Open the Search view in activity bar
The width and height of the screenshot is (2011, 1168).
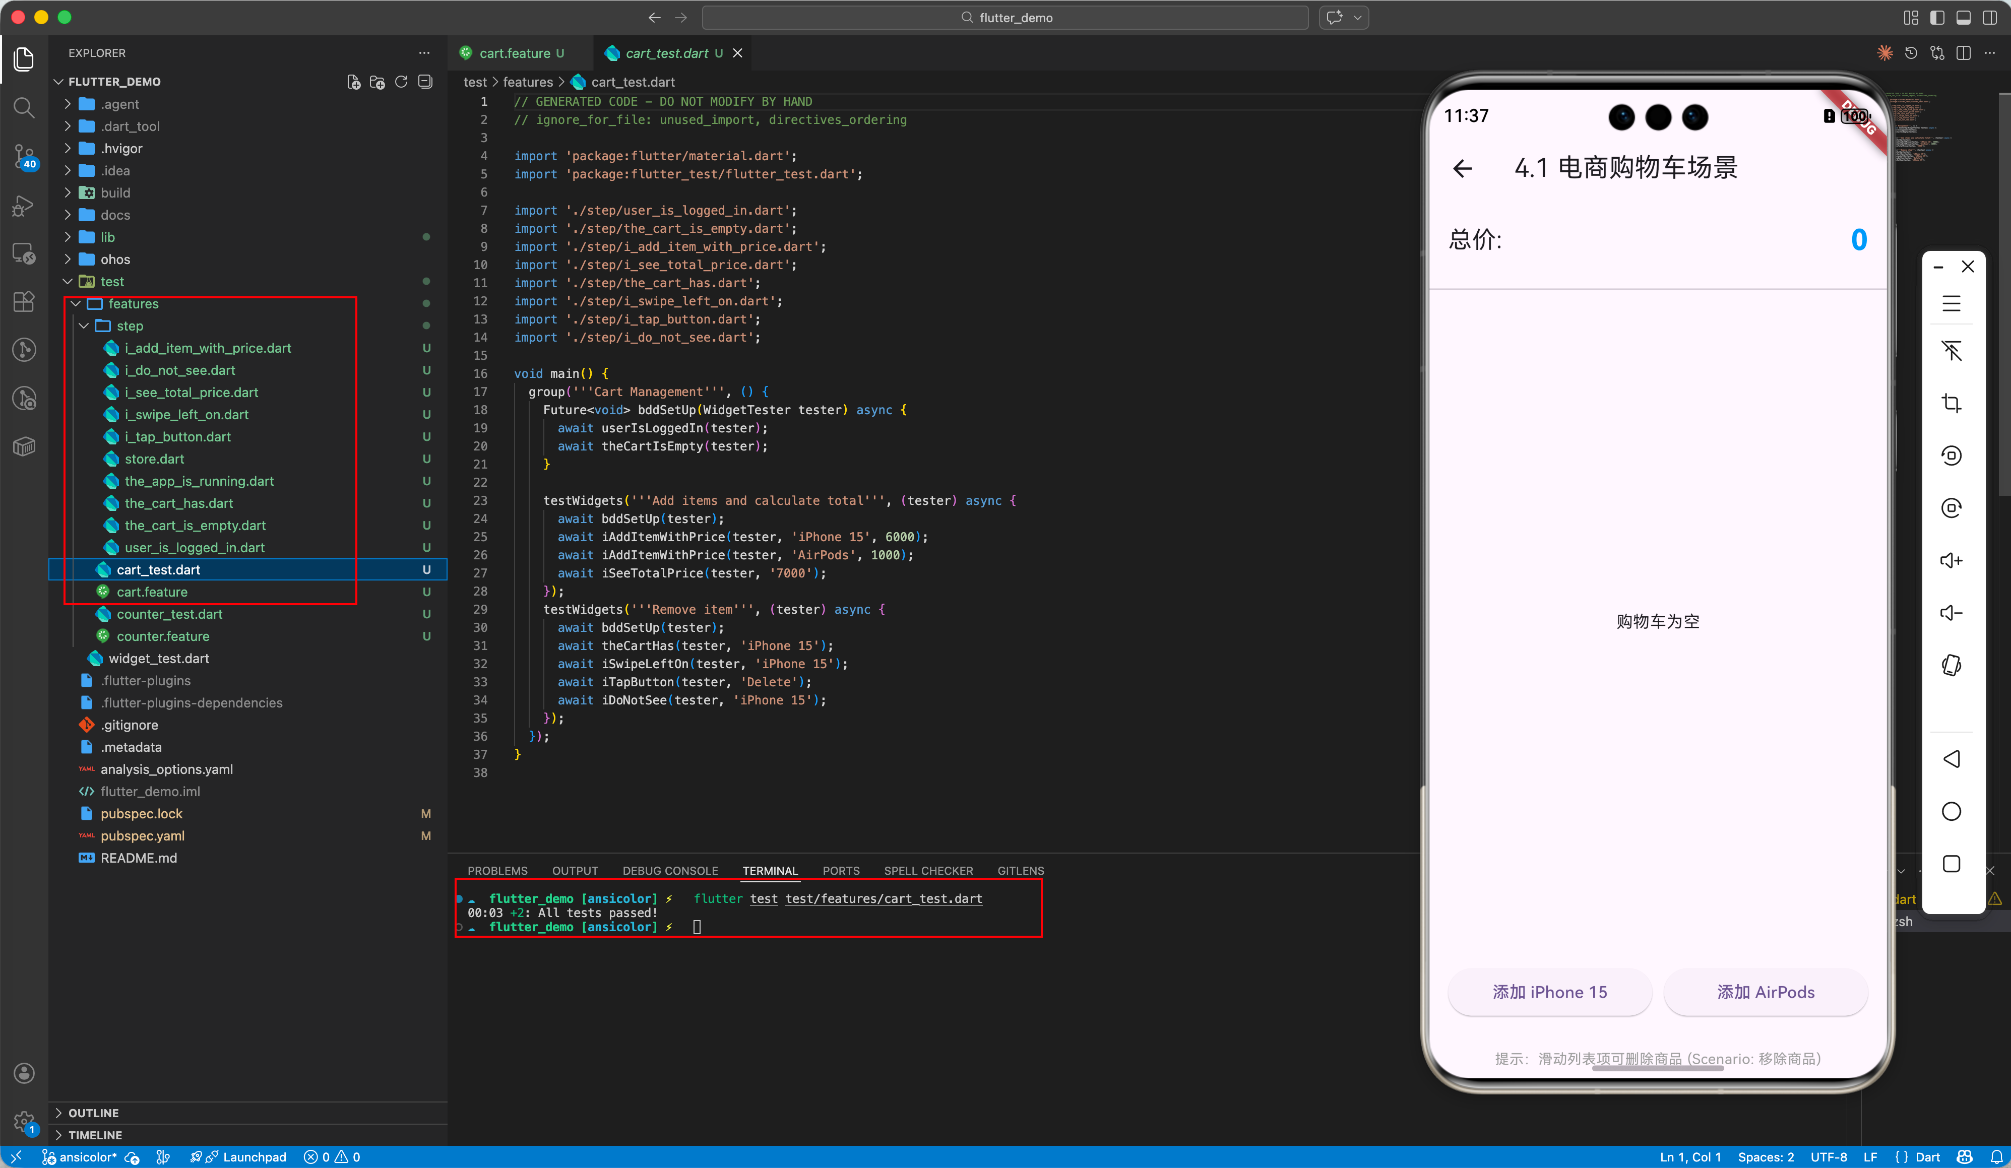tap(24, 108)
